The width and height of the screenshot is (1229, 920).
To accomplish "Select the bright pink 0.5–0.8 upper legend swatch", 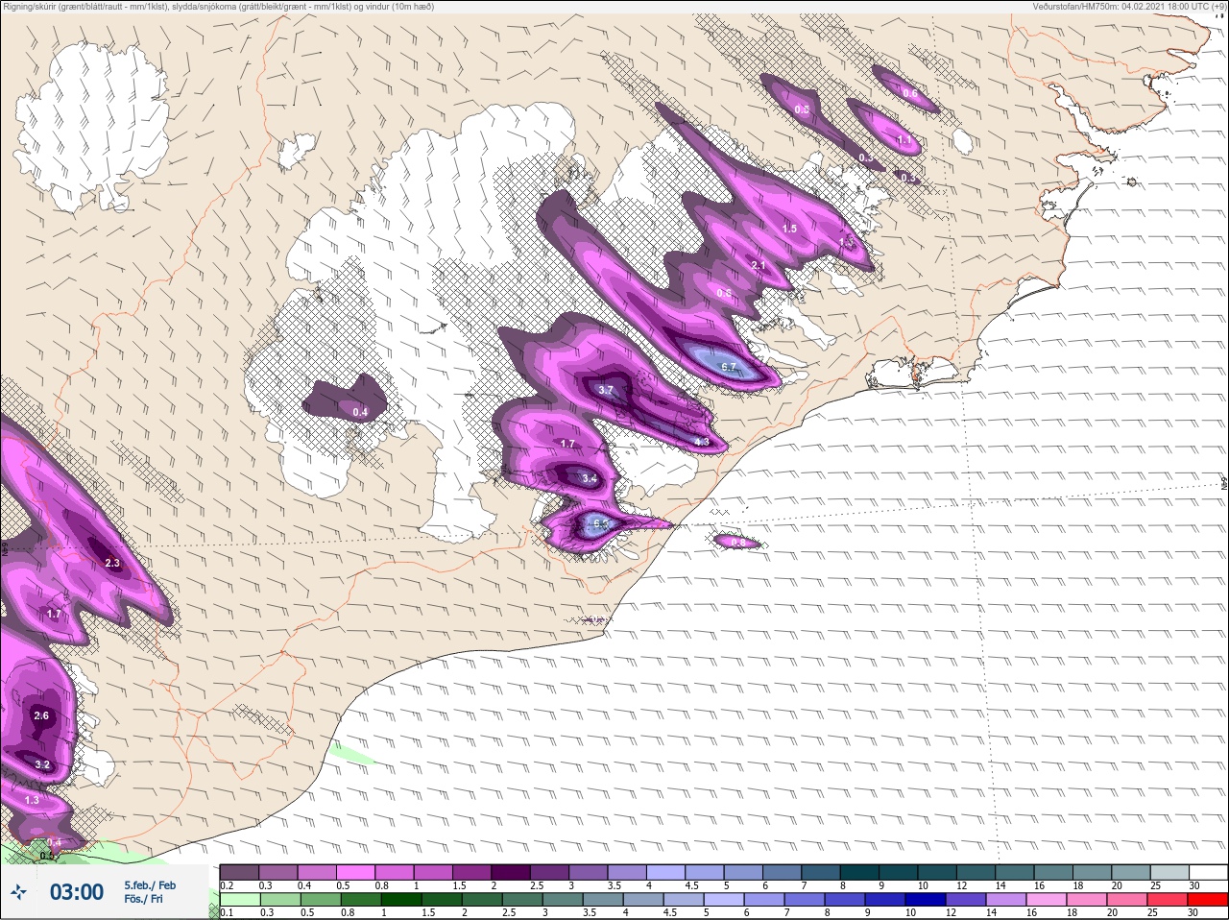I will pos(355,872).
